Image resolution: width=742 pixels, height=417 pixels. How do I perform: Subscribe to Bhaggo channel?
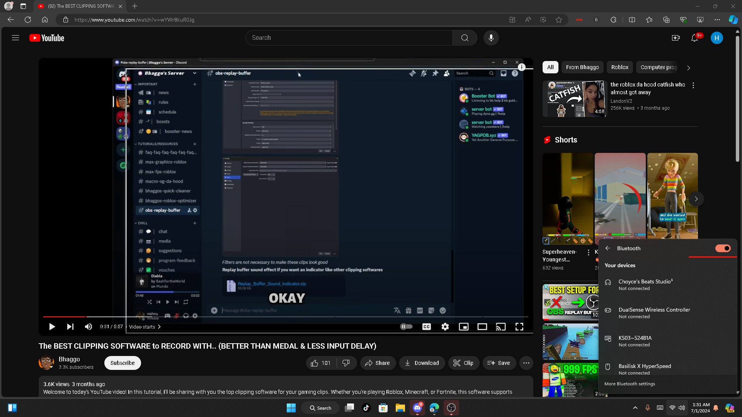coord(123,363)
